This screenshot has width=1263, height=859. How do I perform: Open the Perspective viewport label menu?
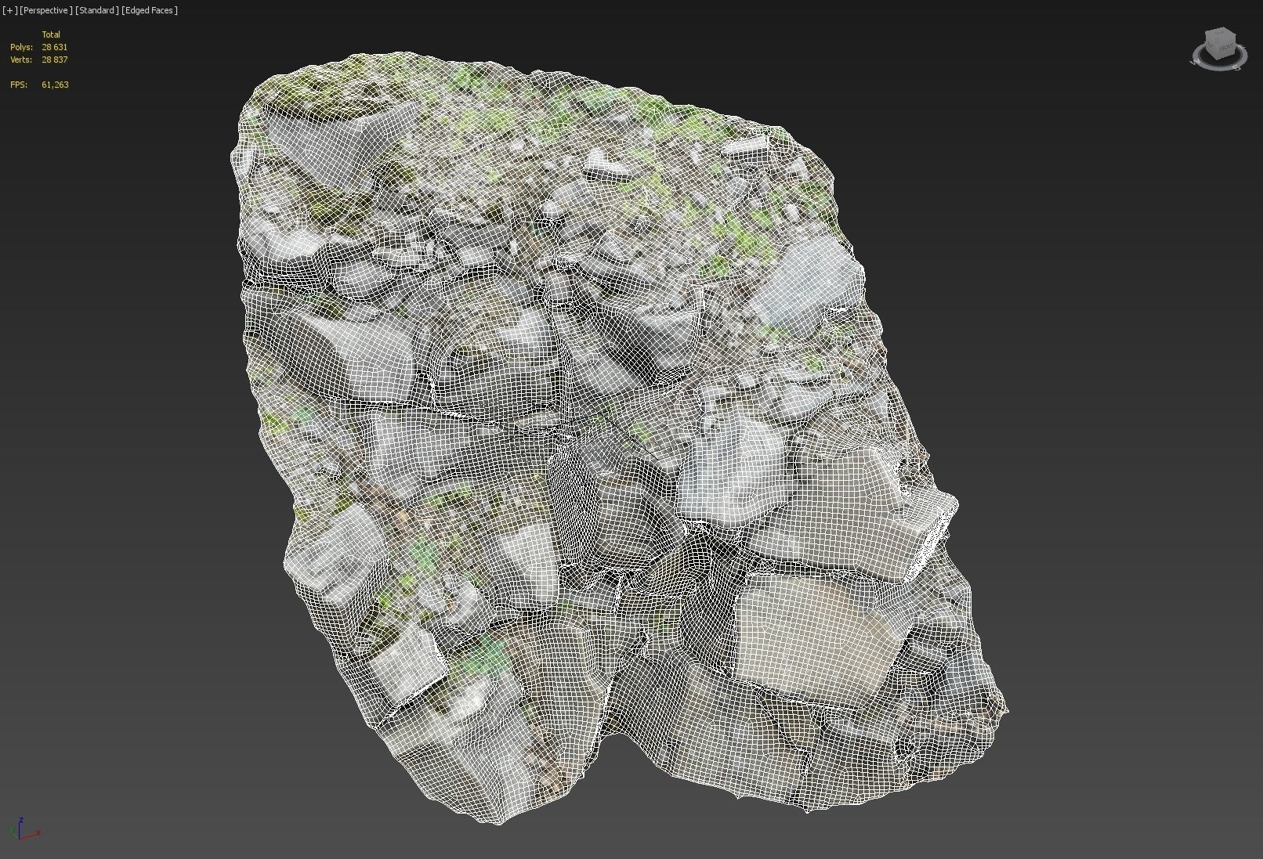[46, 10]
